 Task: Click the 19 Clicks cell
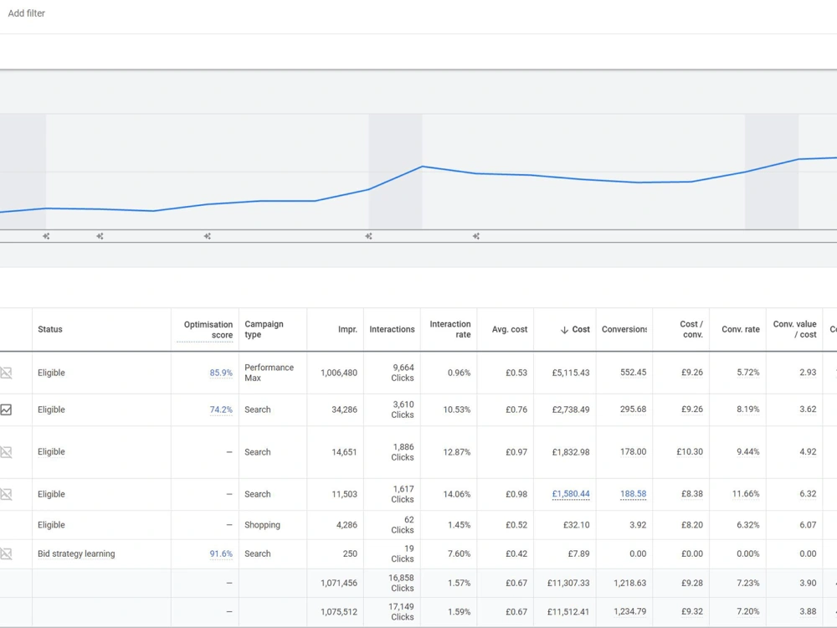pos(403,553)
